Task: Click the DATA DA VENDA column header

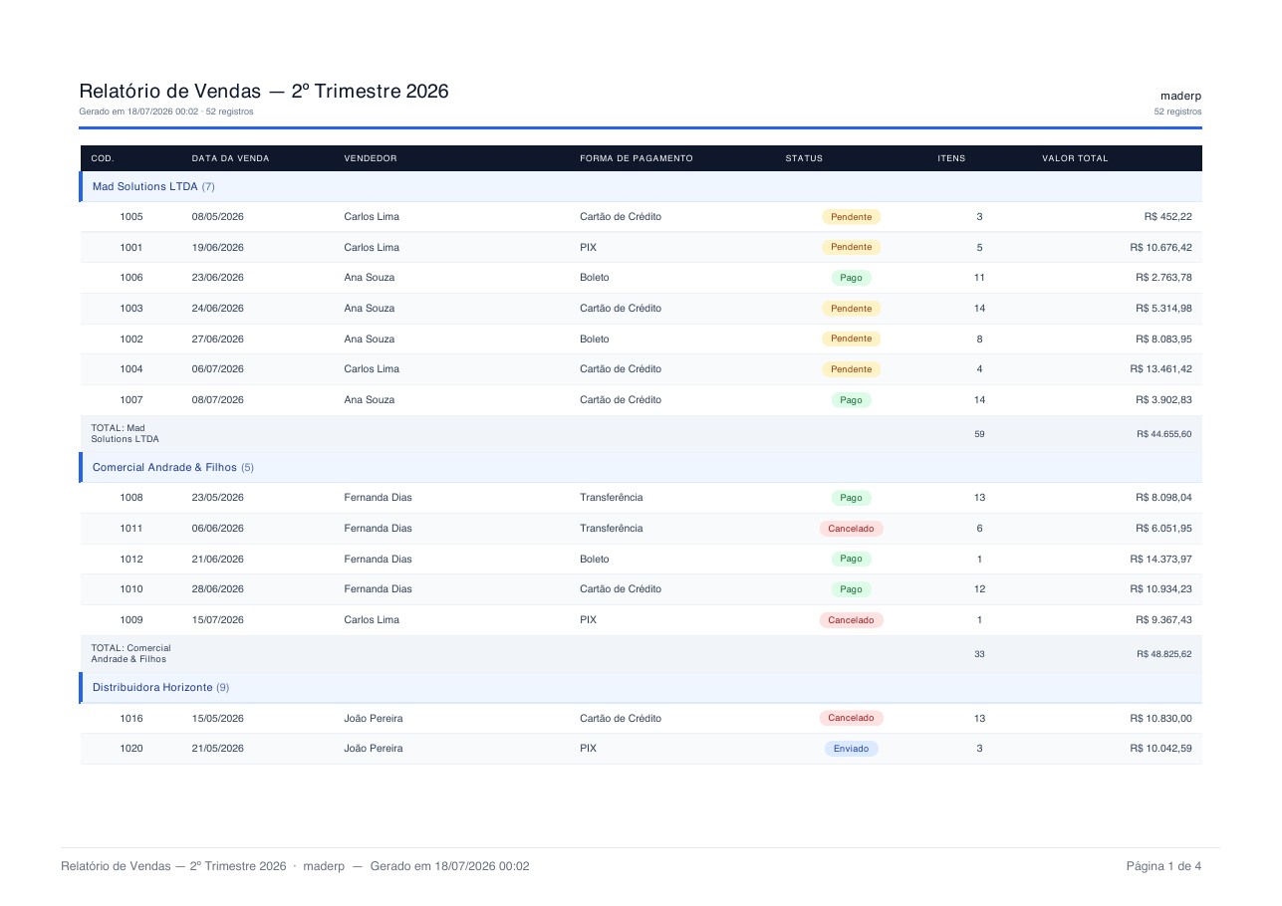Action: [230, 158]
